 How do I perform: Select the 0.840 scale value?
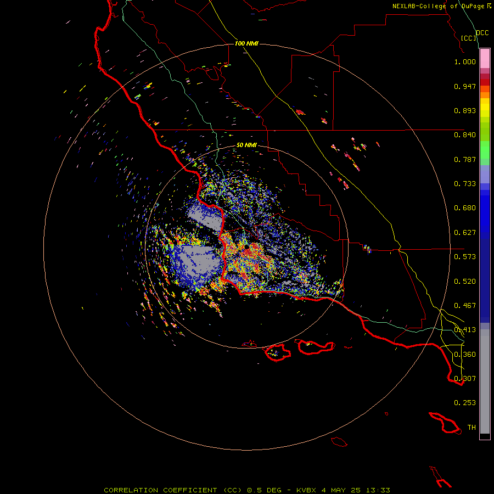[465, 135]
